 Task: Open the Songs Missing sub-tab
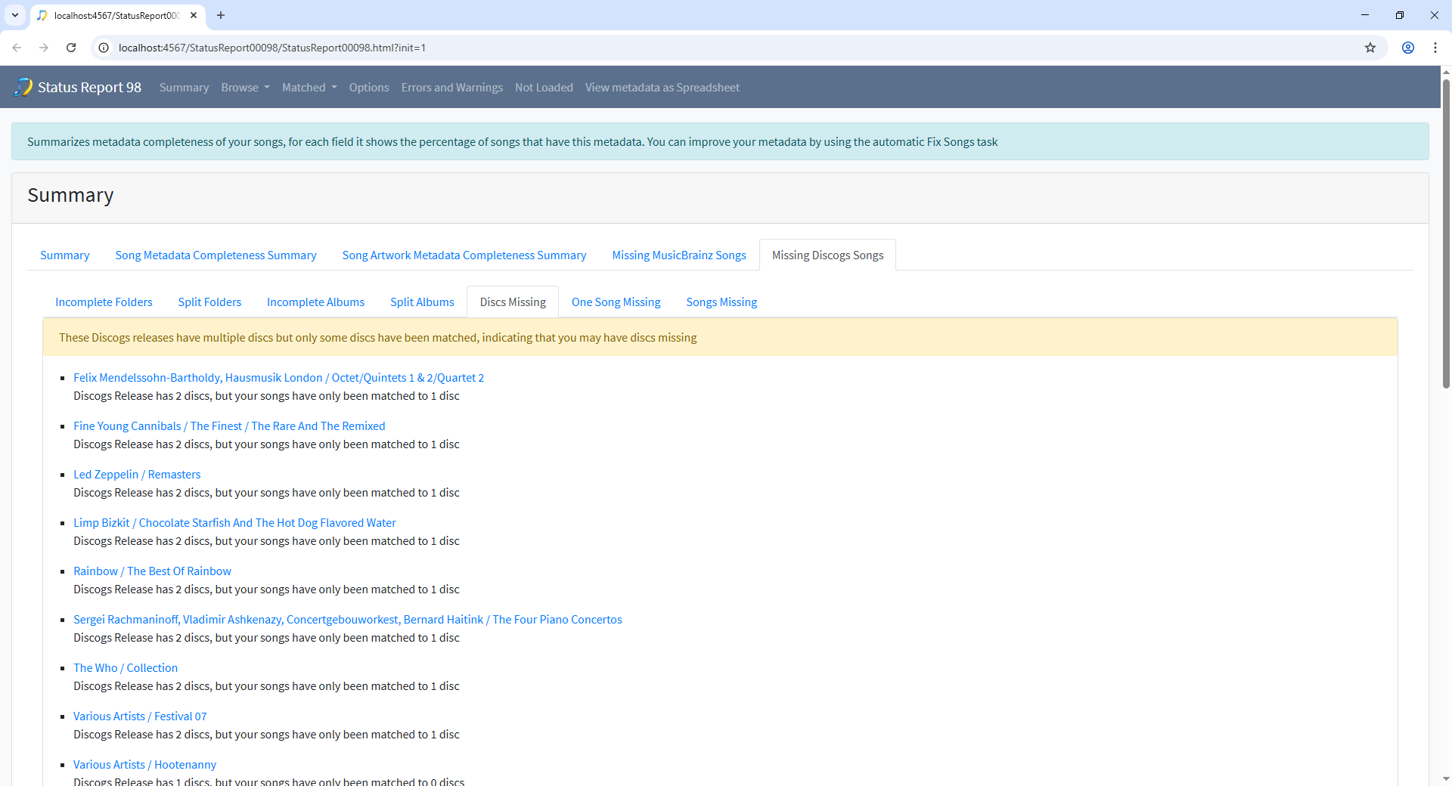[x=721, y=302]
